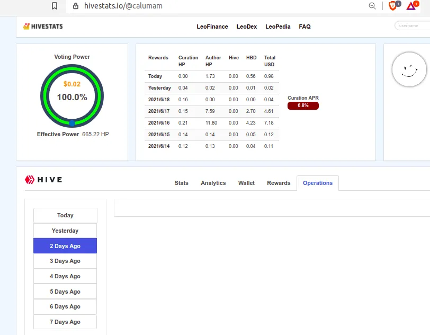
Task: Switch to the Analytics tab
Action: 213,183
